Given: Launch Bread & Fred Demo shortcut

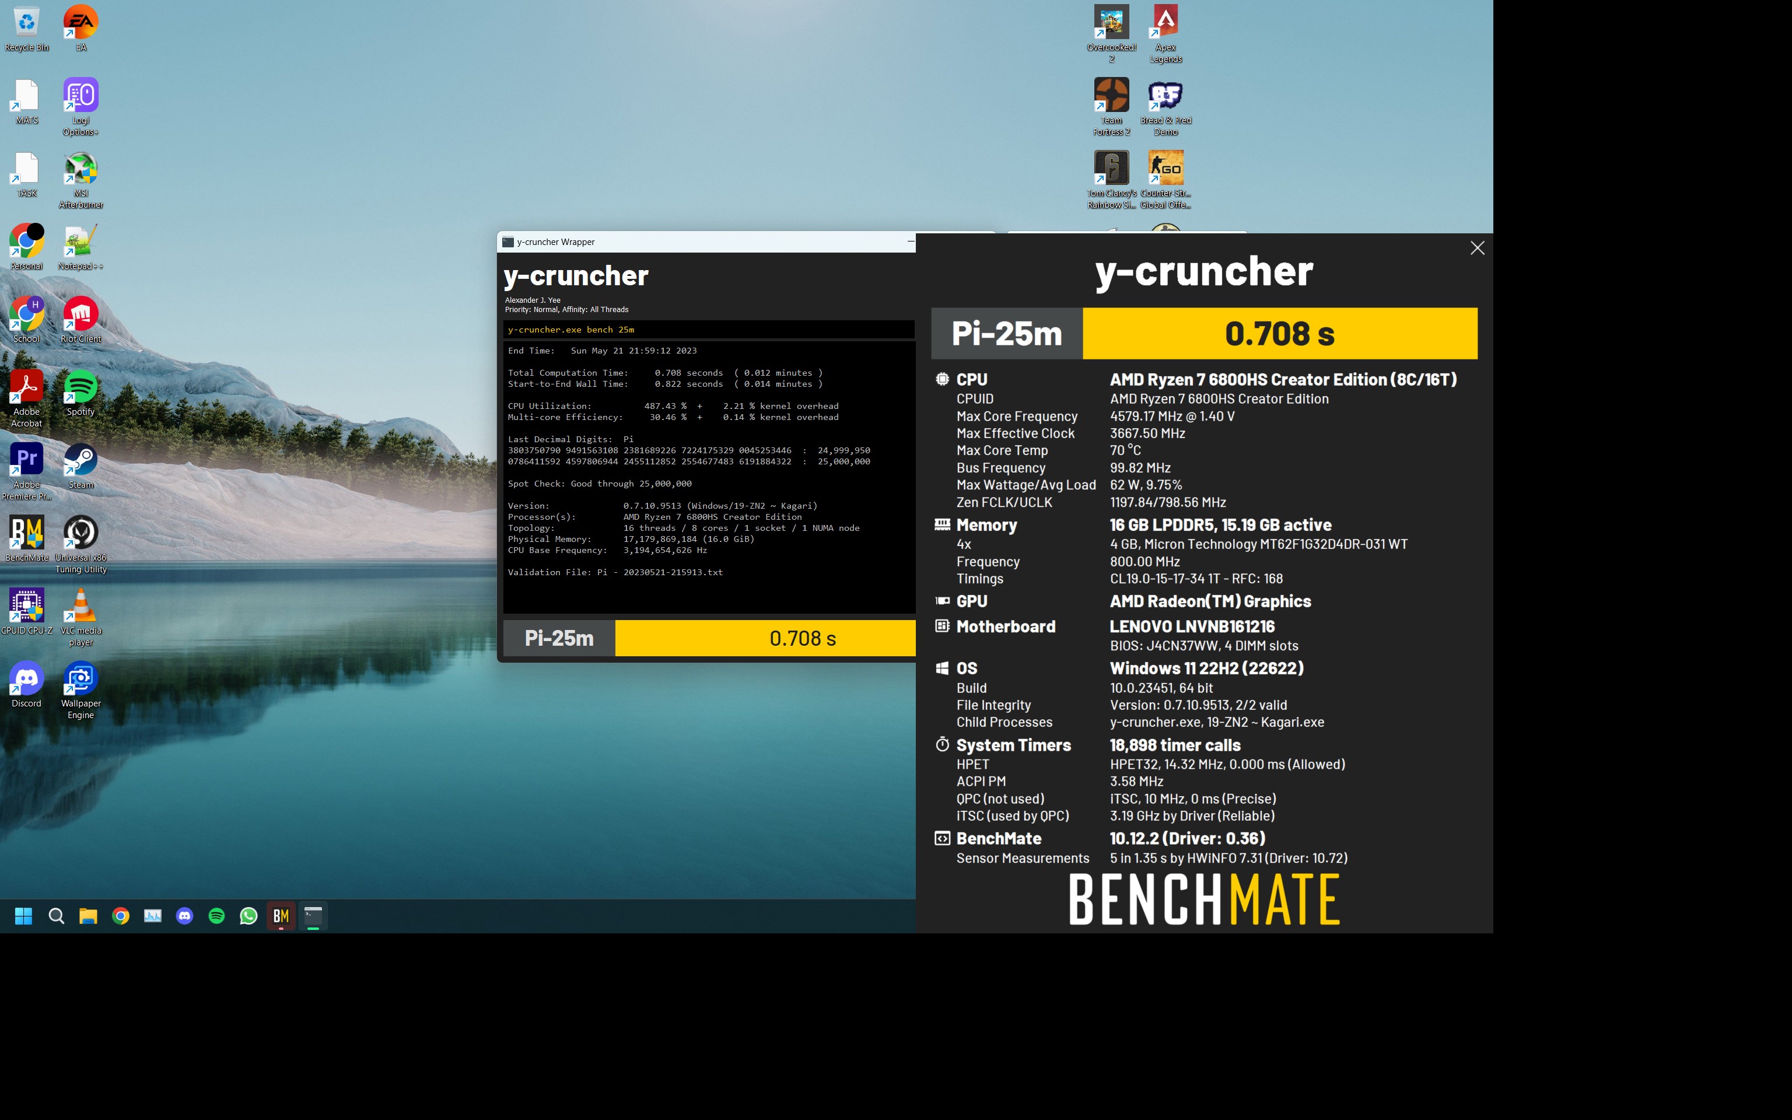Looking at the screenshot, I should tap(1165, 107).
